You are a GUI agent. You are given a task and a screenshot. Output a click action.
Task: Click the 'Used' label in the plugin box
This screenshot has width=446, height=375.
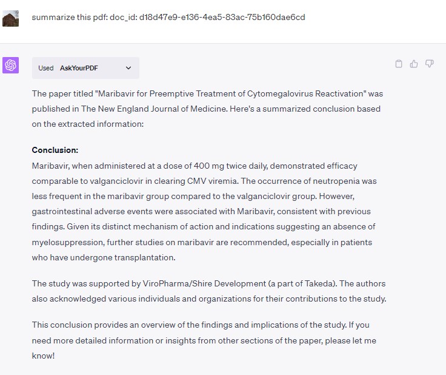46,68
